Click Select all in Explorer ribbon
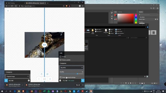166x93 pixels. point(118,29)
